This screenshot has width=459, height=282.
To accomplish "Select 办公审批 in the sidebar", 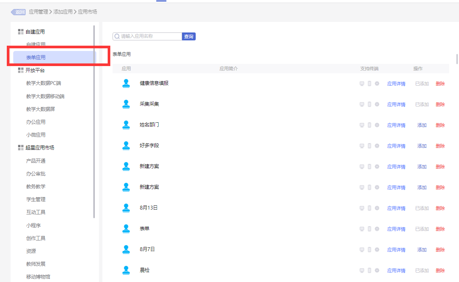I will point(36,174).
